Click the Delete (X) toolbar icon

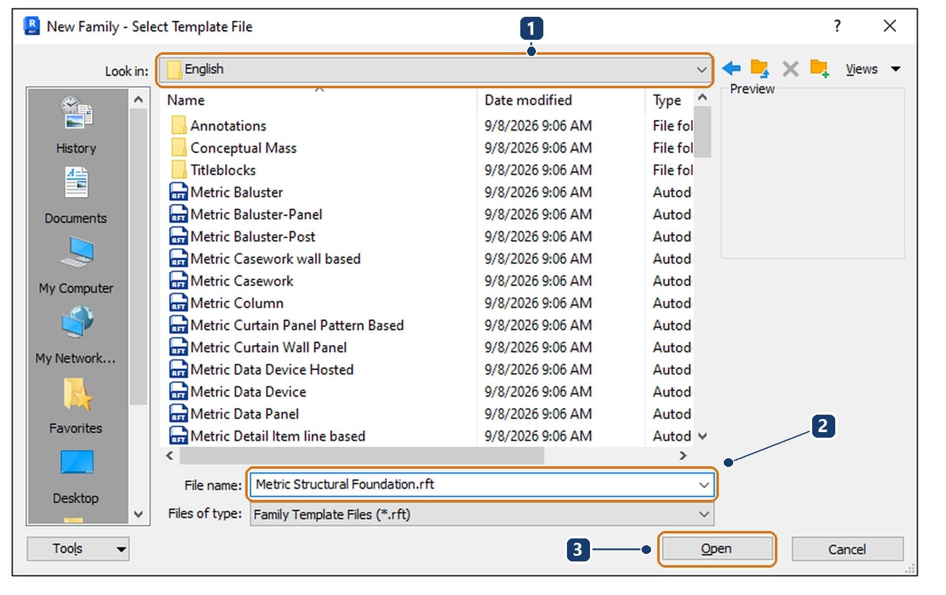(x=790, y=68)
